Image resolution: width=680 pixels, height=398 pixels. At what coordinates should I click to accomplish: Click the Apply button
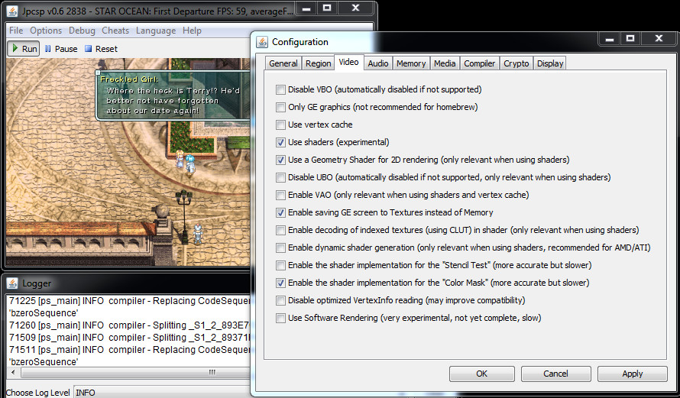pos(632,374)
